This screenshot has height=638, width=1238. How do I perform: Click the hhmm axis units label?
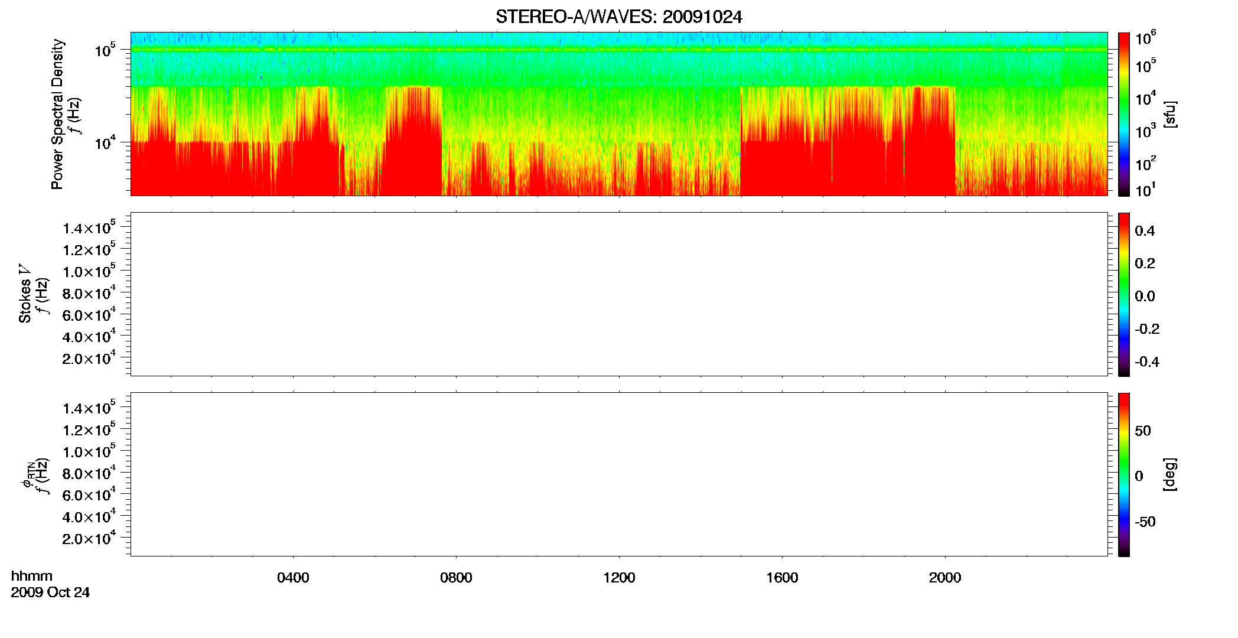tap(32, 577)
